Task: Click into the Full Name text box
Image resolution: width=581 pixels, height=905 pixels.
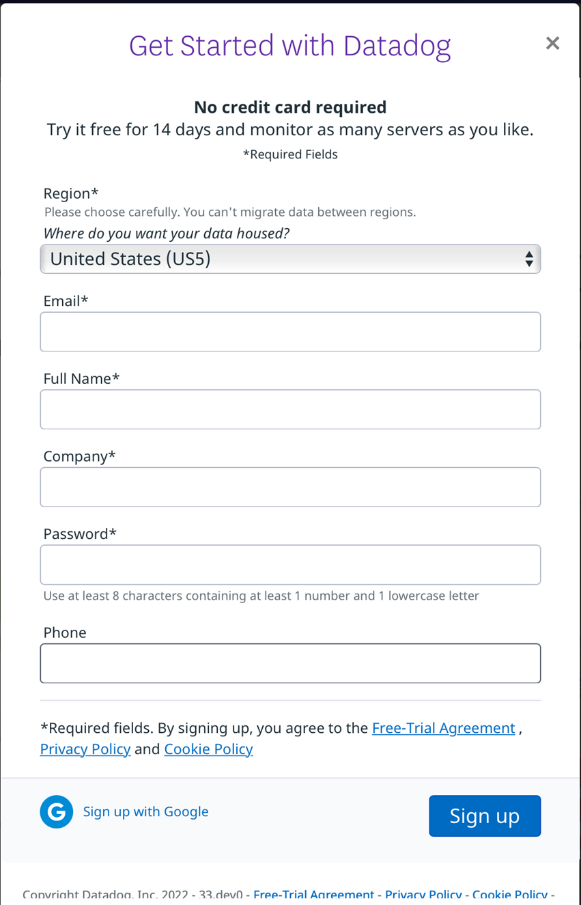Action: point(290,409)
